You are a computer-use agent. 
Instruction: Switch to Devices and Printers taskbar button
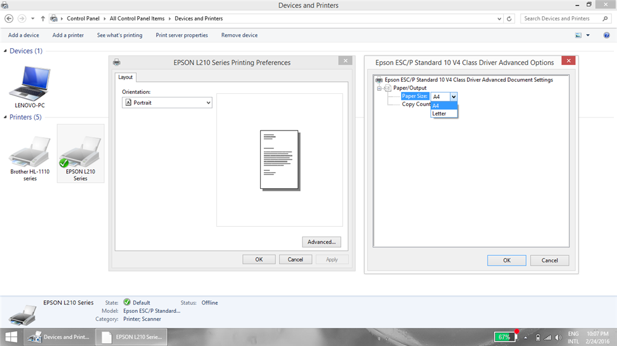[59, 337]
